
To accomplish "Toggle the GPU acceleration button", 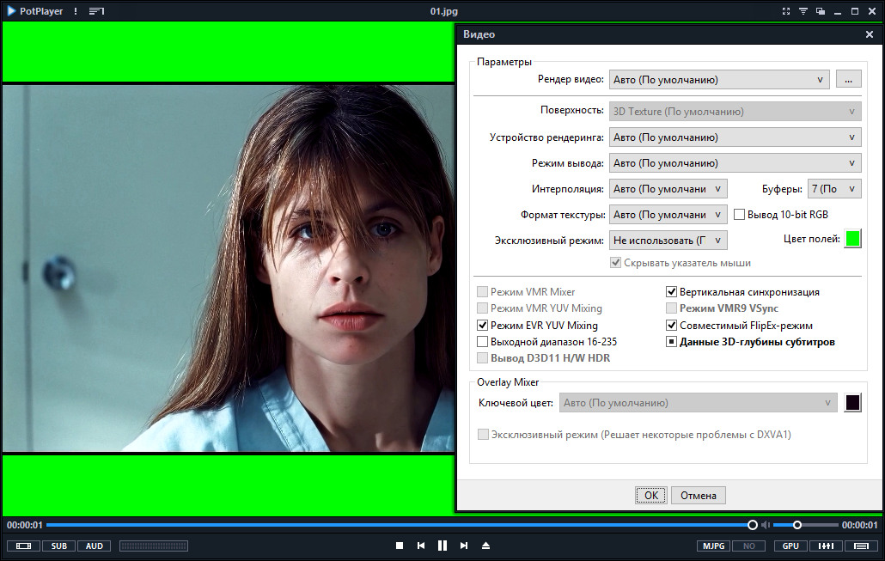I will point(790,546).
